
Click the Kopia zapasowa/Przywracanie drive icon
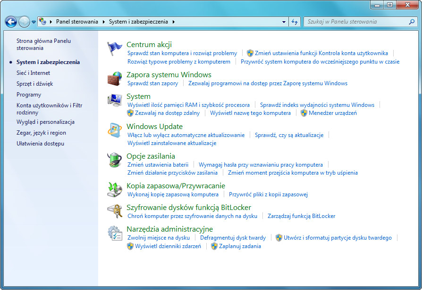click(115, 190)
